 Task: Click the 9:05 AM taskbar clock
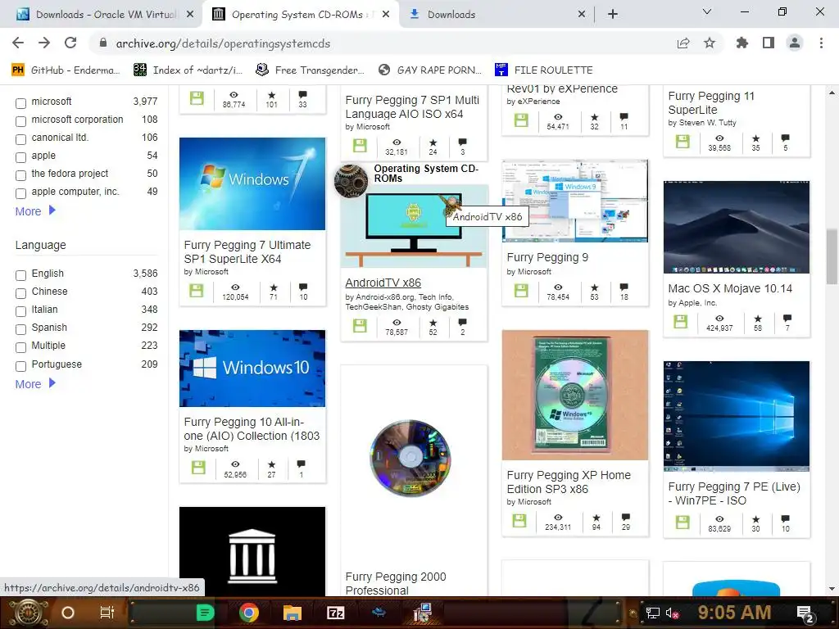734,613
